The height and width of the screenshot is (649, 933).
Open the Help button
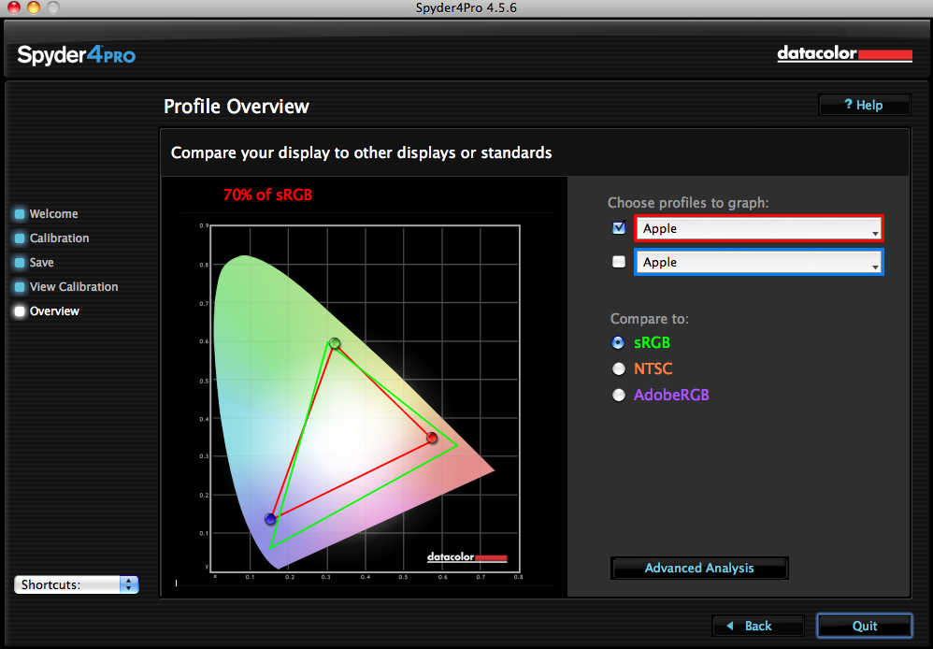(x=865, y=106)
